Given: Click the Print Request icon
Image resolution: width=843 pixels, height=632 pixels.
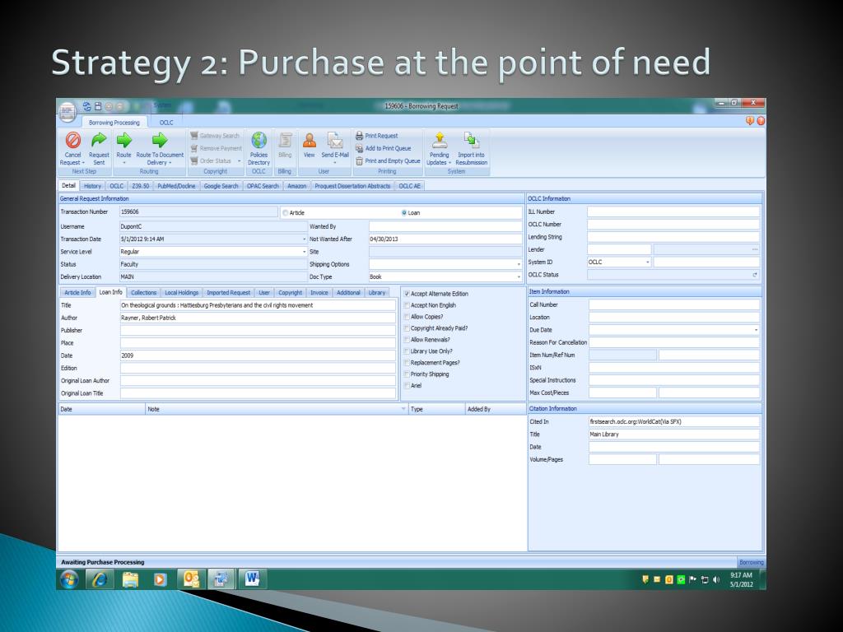Looking at the screenshot, I should [376, 136].
